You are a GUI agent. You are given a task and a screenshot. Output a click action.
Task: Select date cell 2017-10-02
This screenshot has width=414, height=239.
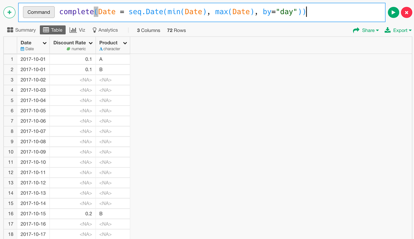[33, 80]
